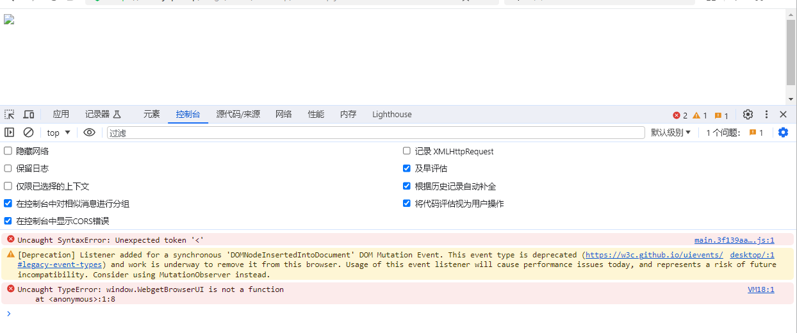The width and height of the screenshot is (797, 333).
Task: Open the main.3f139aa….js:1 source link
Action: click(x=734, y=240)
